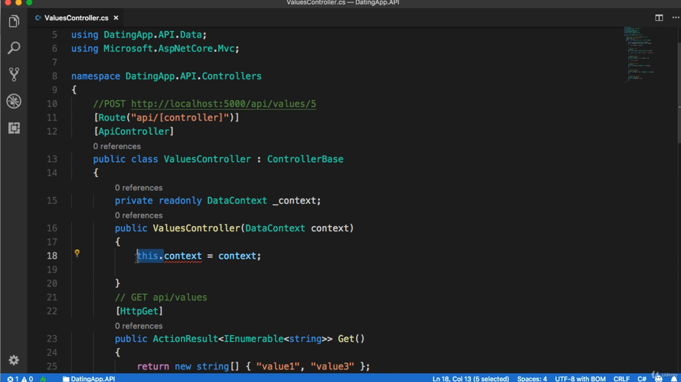Screen dimensions: 681x382
Task: Click '[ApiController]' attribute on line 12
Action: [133, 131]
